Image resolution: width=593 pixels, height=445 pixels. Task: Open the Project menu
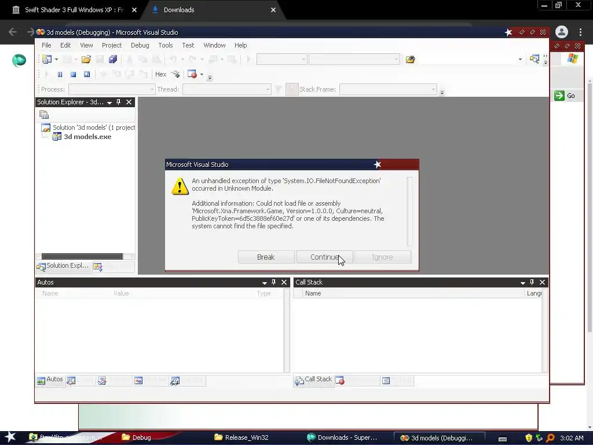pyautogui.click(x=112, y=45)
